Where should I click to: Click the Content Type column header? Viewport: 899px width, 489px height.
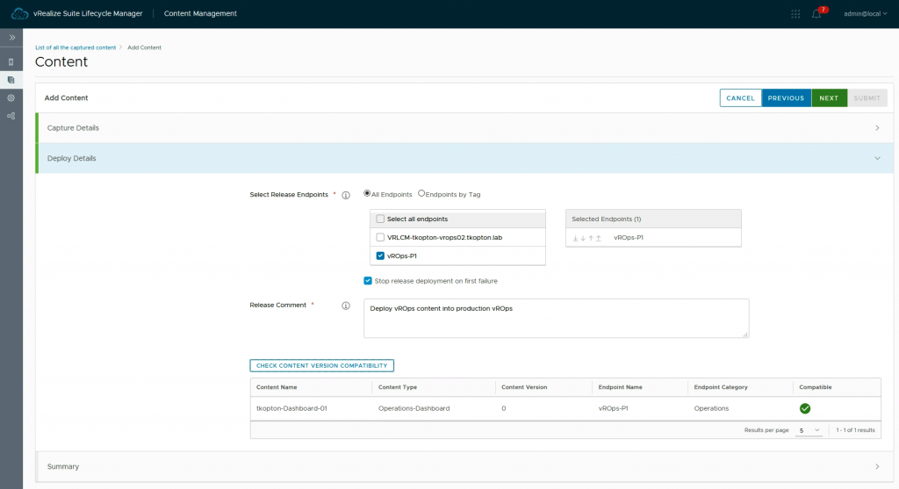click(x=398, y=387)
